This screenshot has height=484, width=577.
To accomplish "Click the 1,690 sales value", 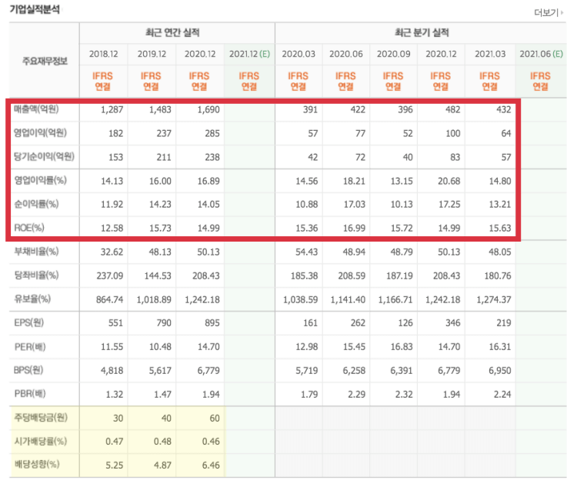I will coord(208,110).
